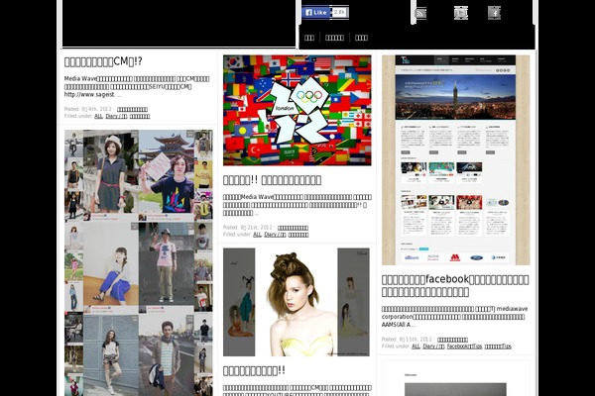
Task: Click ALL category under the 9月 4th post
Action: [98, 116]
